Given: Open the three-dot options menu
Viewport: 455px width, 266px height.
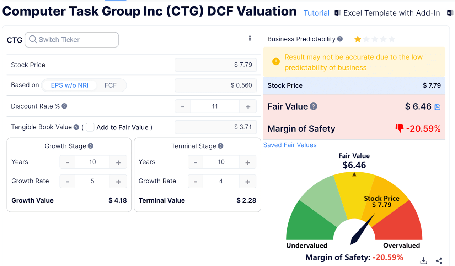Looking at the screenshot, I should [x=250, y=38].
